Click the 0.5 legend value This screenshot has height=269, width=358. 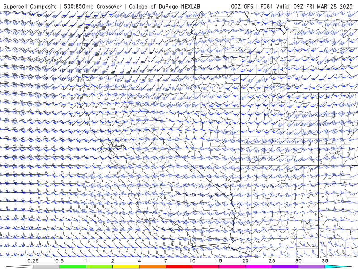click(x=60, y=261)
